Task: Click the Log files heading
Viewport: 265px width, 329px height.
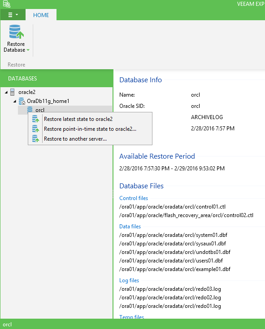Action: pos(129,280)
